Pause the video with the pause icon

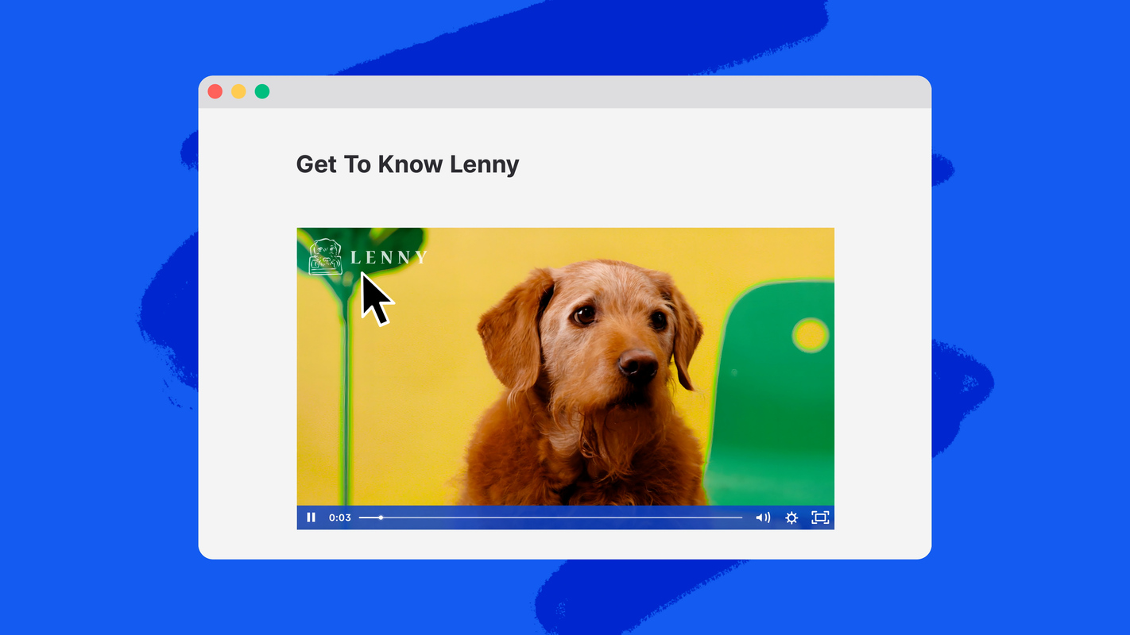[311, 517]
